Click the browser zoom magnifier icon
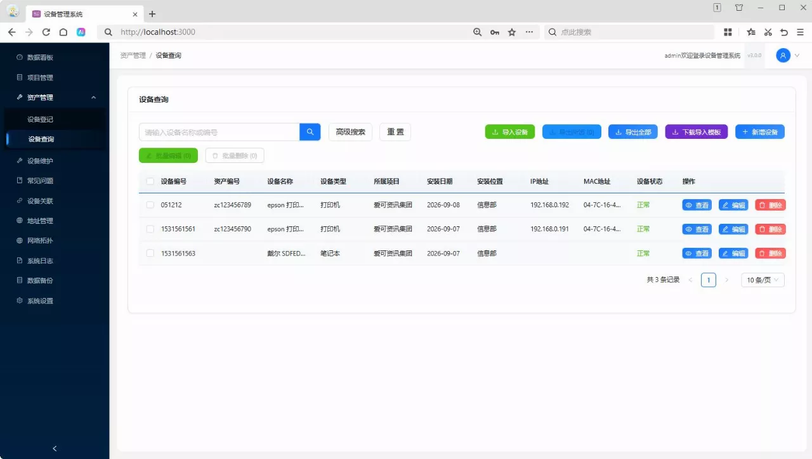The image size is (812, 459). click(x=478, y=32)
